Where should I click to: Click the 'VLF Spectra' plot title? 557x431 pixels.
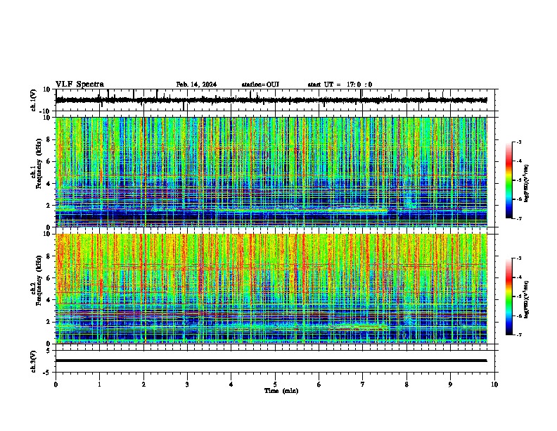click(x=79, y=85)
